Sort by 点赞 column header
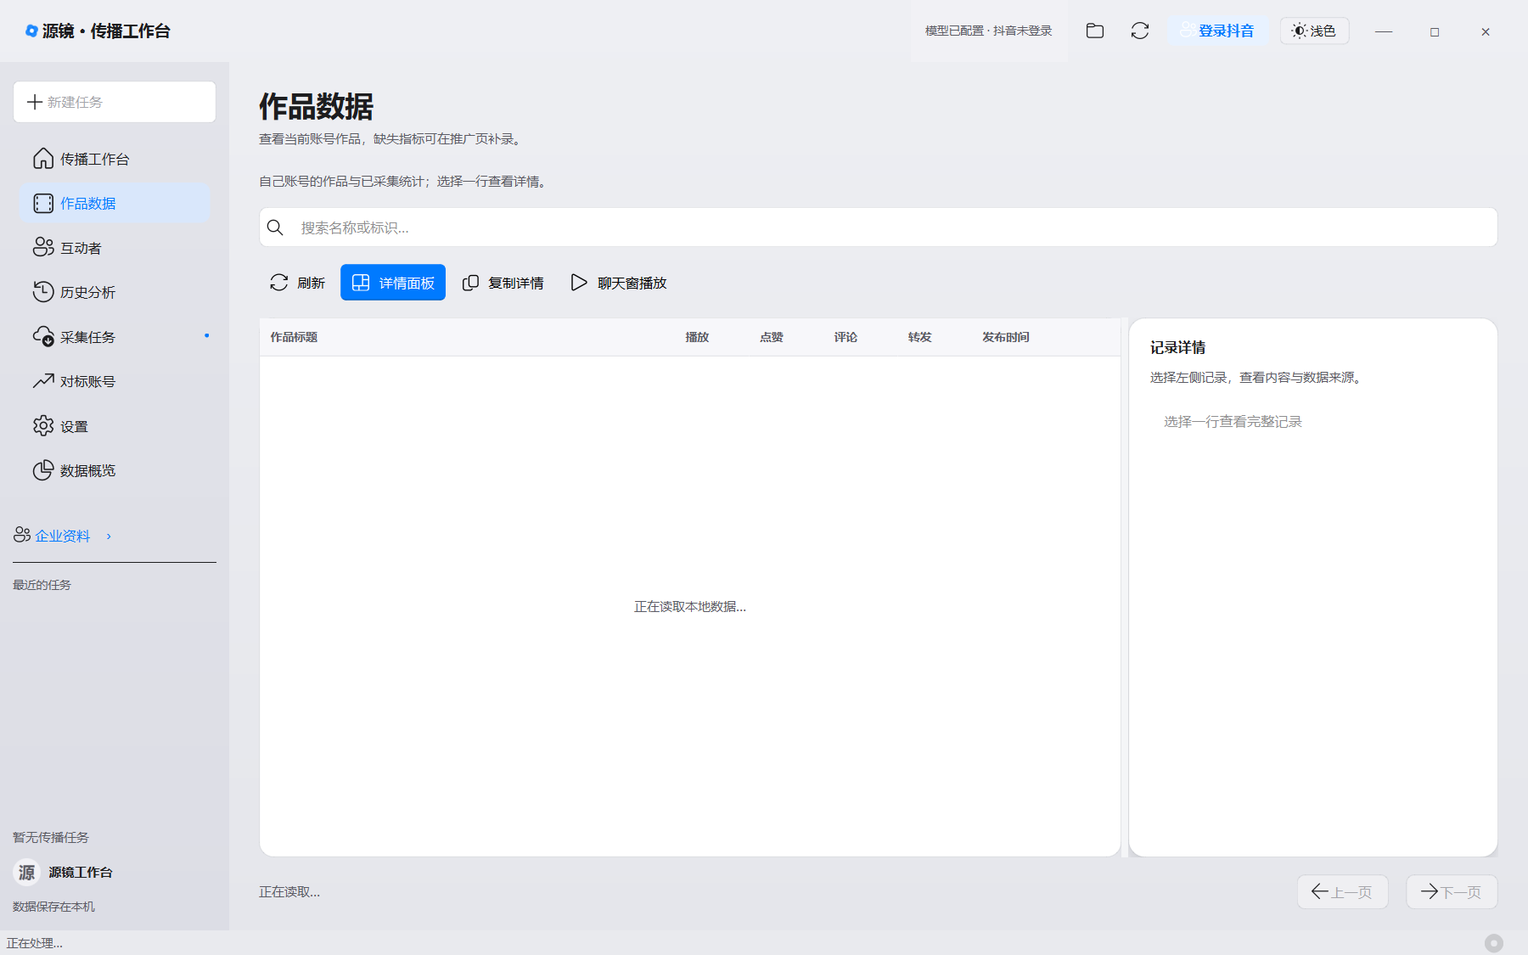 771,337
